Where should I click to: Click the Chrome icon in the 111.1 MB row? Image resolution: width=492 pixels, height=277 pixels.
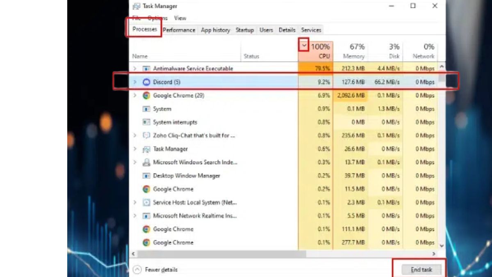(146, 229)
